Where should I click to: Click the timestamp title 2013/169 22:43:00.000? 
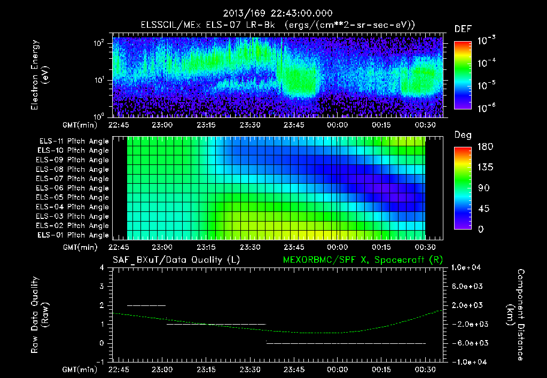(x=278, y=13)
